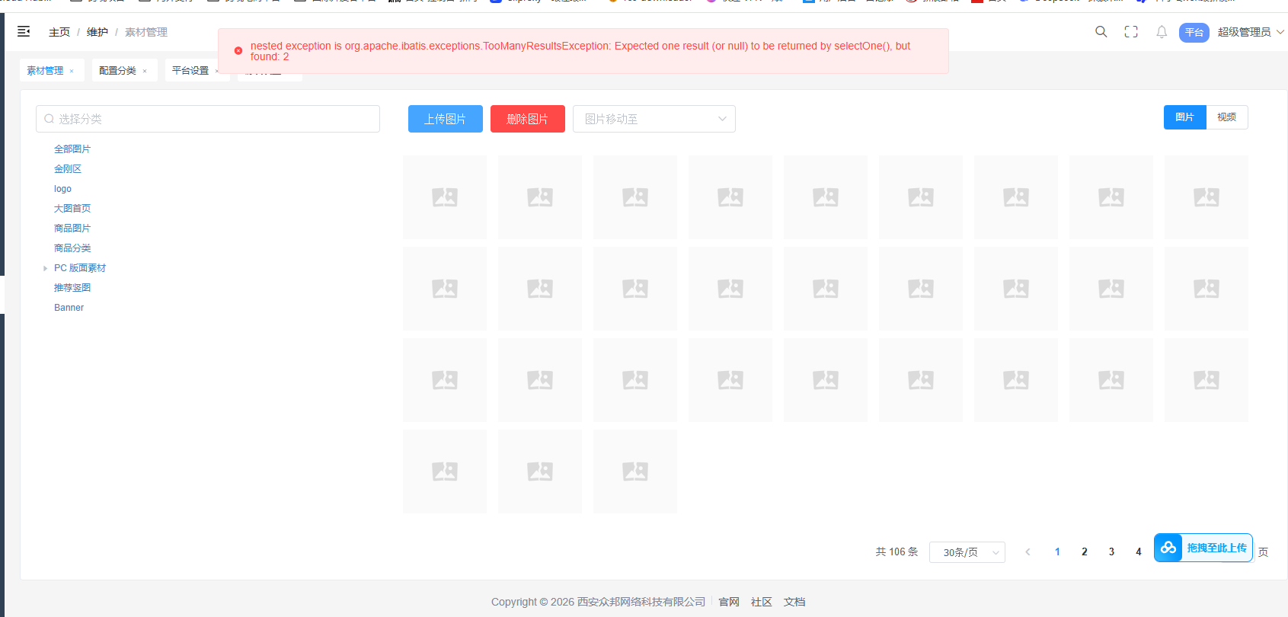The image size is (1288, 617).
Task: Go to page 3 in pagination
Action: click(1111, 552)
